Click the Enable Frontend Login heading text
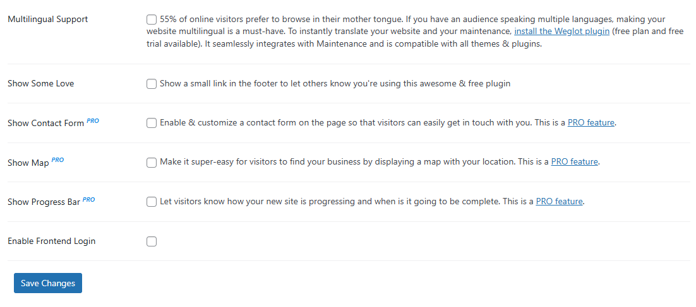 point(52,241)
